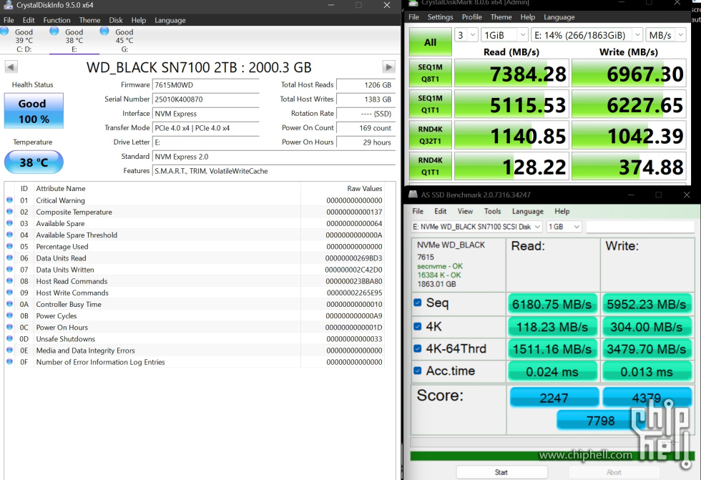Click the Good 100 % health status button
Viewport: 701px width, 480px height.
point(34,111)
